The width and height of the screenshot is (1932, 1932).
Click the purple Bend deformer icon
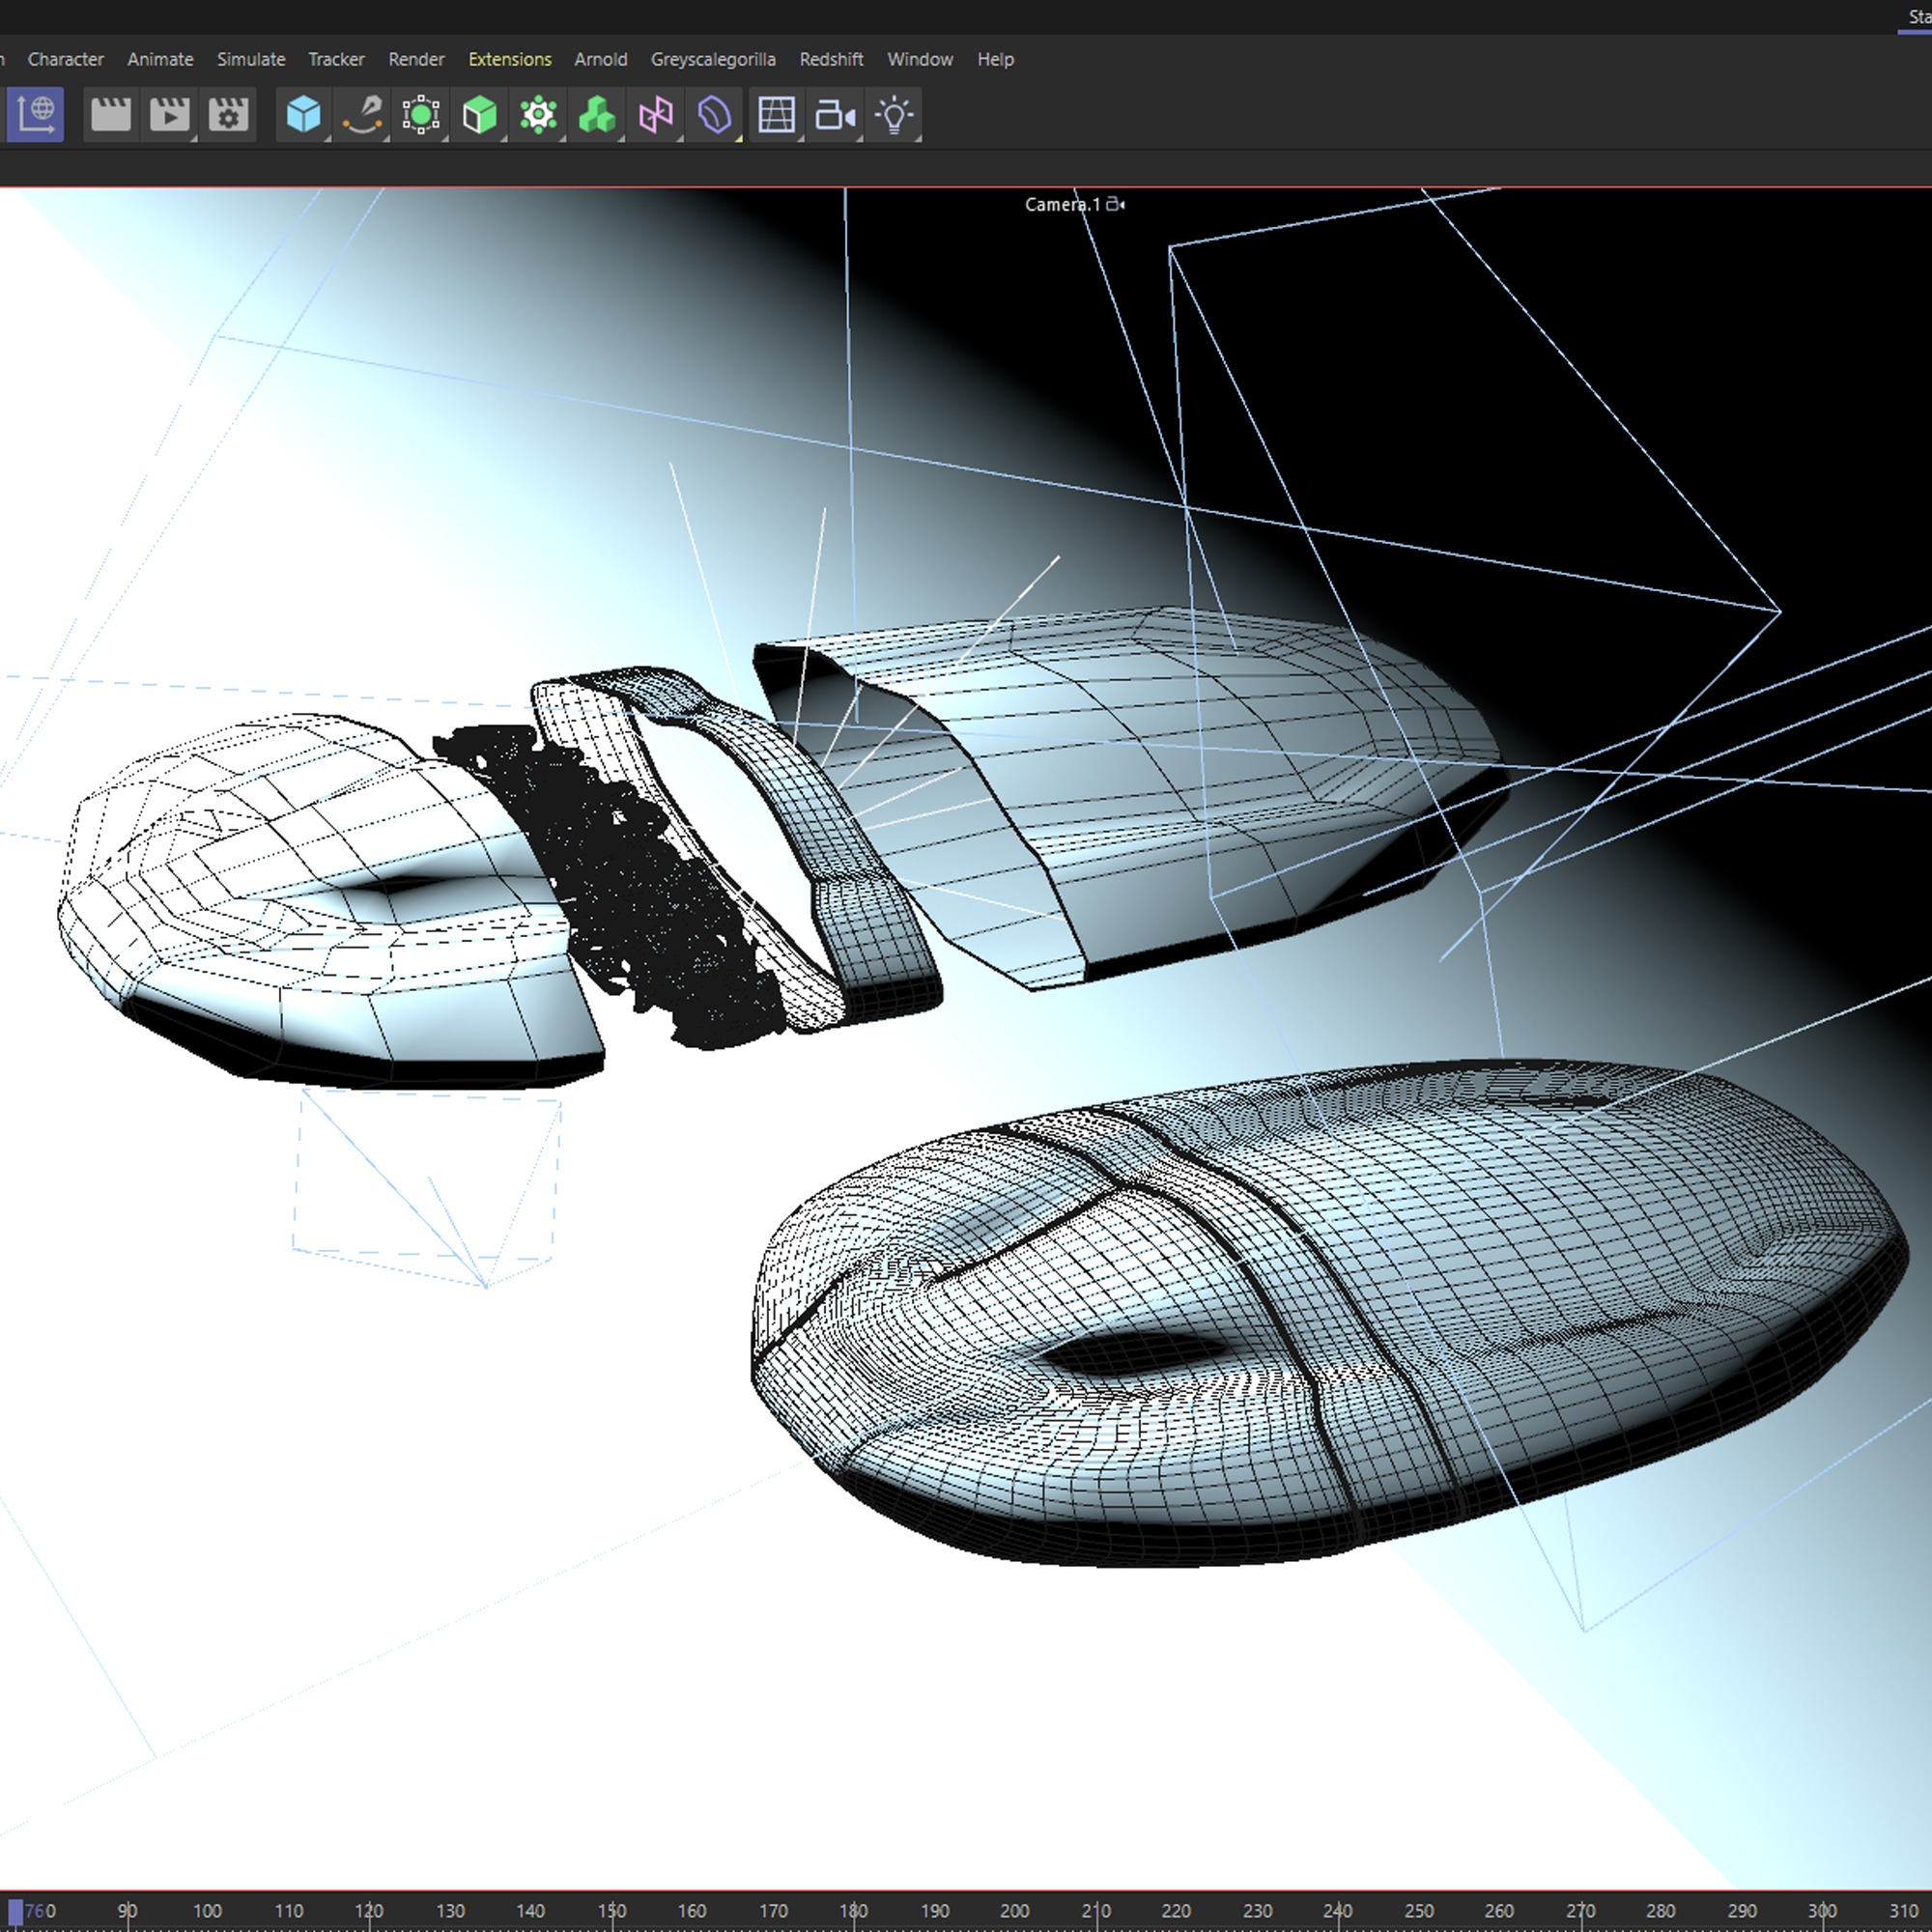714,115
